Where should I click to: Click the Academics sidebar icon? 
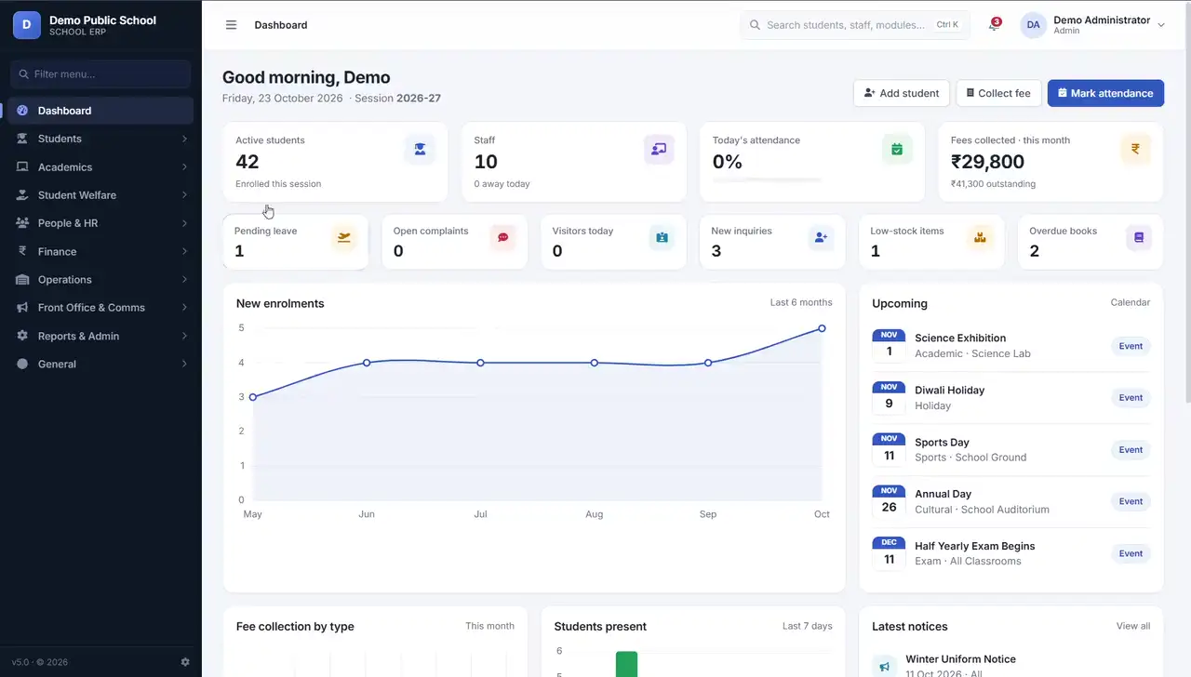click(x=22, y=167)
